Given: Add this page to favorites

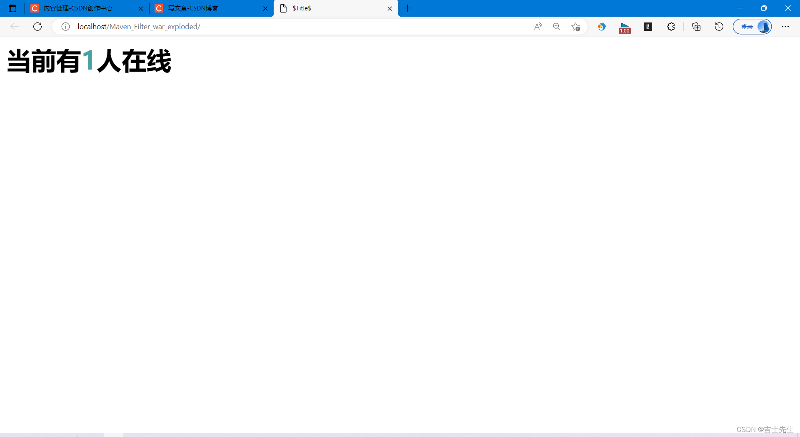Looking at the screenshot, I should click(576, 27).
